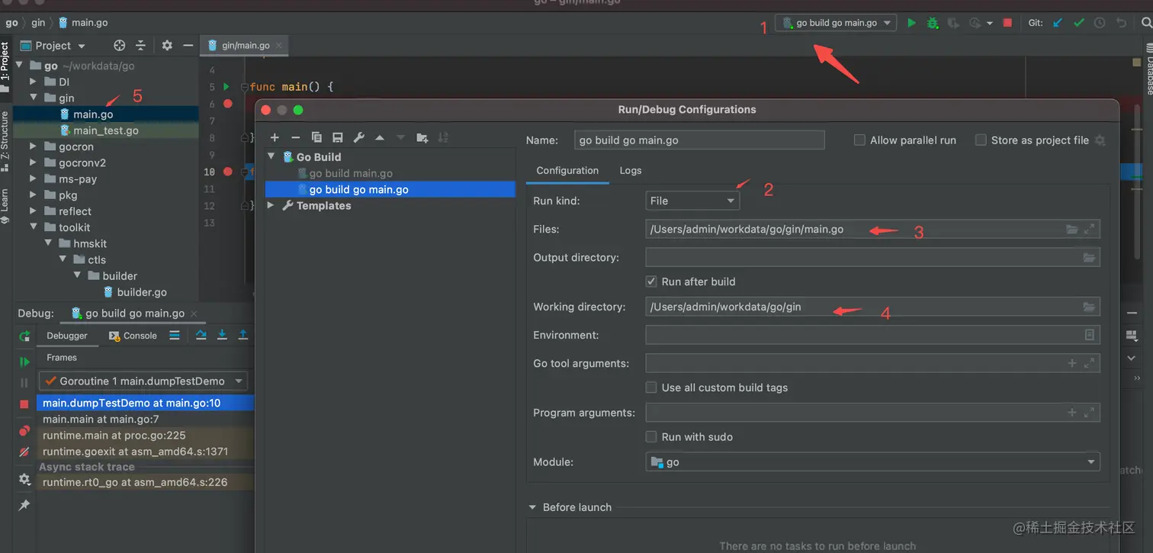Locate current file in Project panel
Viewport: 1153px width, 553px height.
[x=120, y=46]
